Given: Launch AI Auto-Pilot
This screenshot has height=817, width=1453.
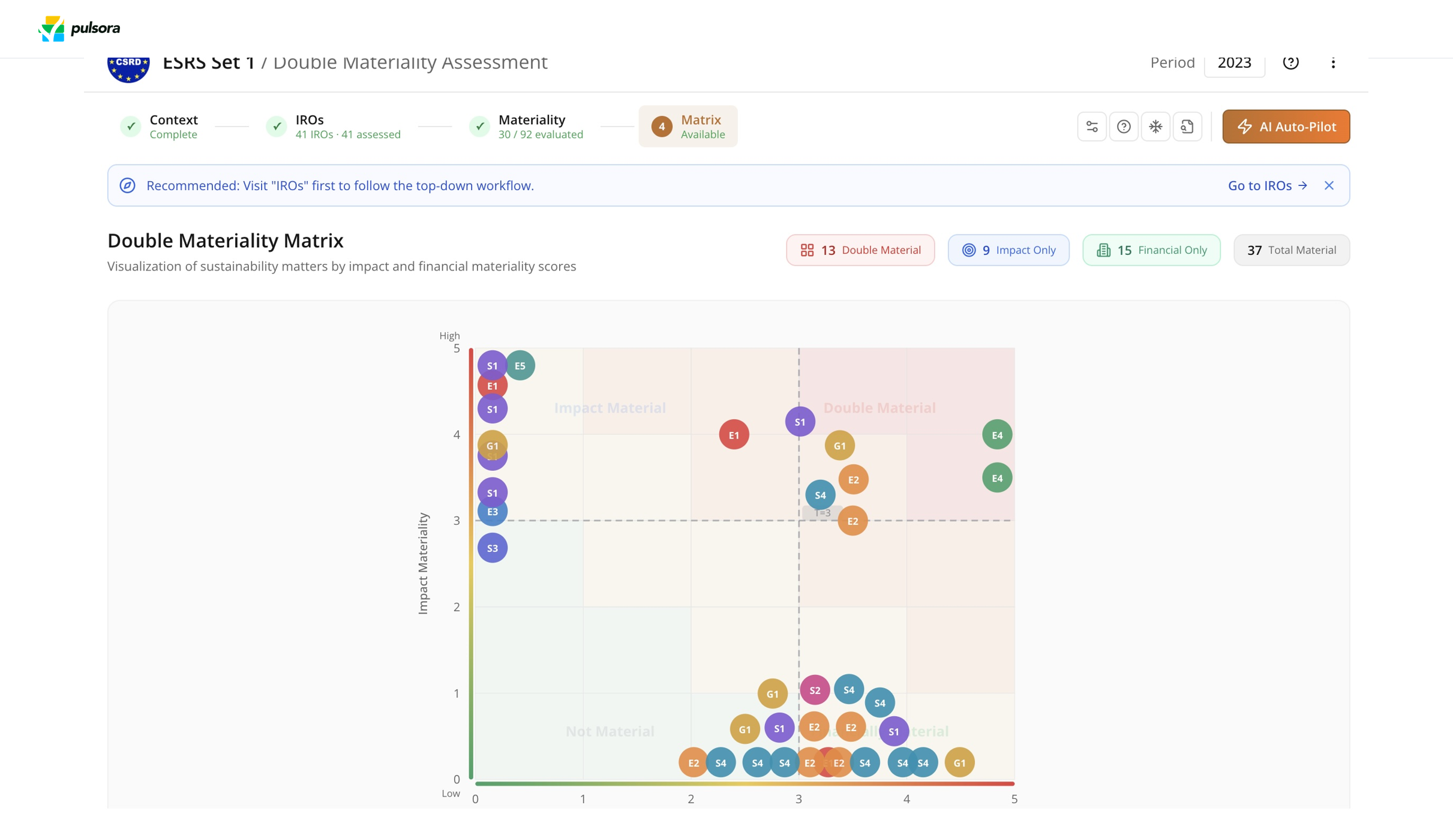Looking at the screenshot, I should coord(1286,127).
